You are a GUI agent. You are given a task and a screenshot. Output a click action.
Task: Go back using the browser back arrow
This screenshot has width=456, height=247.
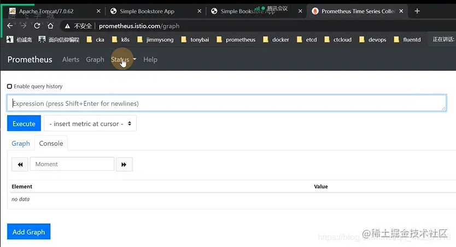click(10, 26)
